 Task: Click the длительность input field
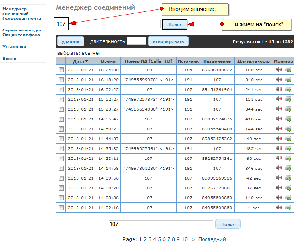point(136,41)
